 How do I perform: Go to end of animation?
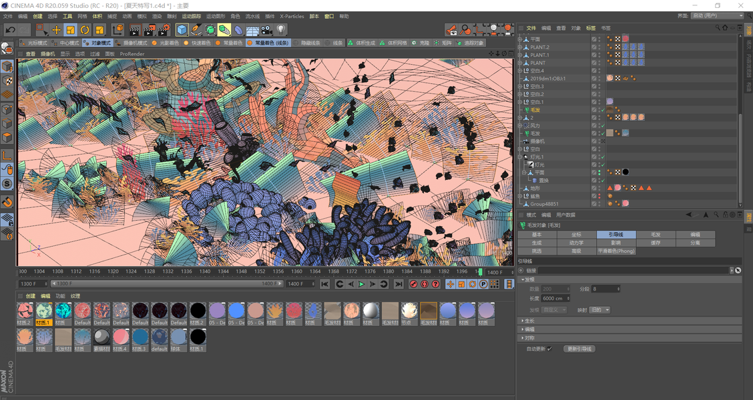click(x=398, y=285)
